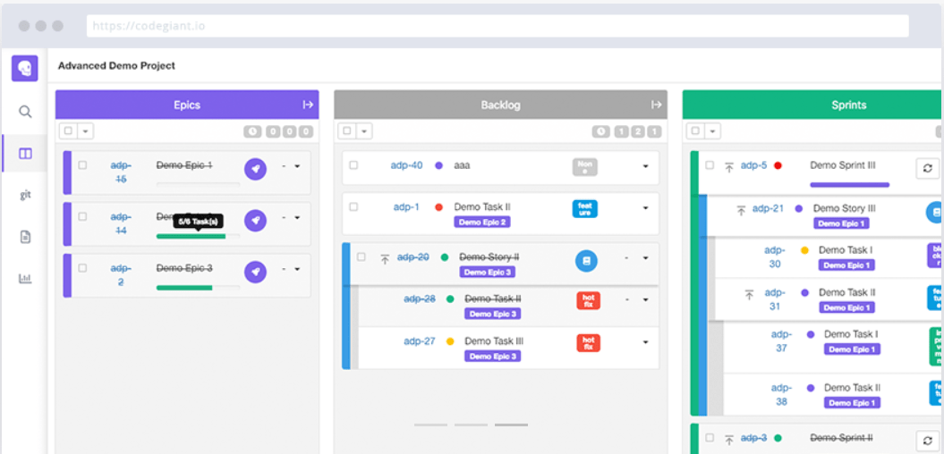The height and width of the screenshot is (454, 944).
Task: Check the box for adp-40 aaa
Action: click(353, 164)
